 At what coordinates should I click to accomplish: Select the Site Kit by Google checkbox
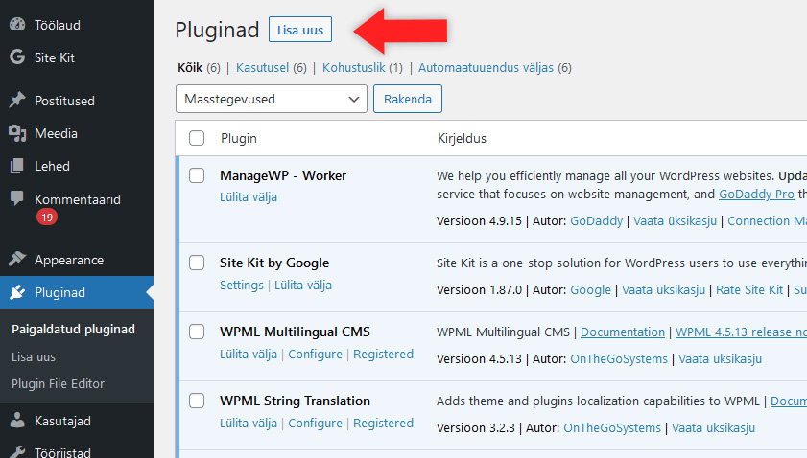[197, 263]
